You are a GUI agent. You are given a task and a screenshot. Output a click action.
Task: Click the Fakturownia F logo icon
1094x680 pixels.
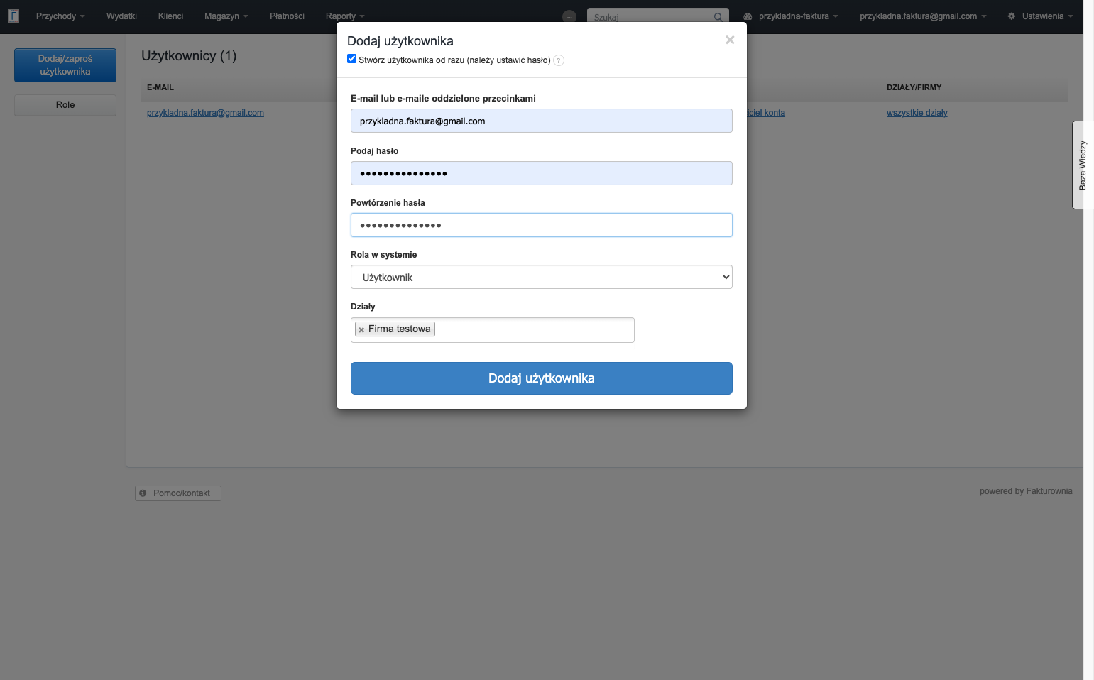[x=13, y=16]
